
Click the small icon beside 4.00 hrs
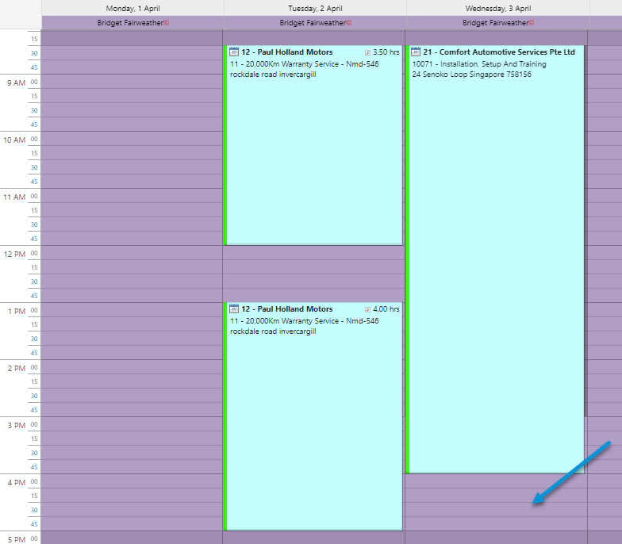pos(368,309)
